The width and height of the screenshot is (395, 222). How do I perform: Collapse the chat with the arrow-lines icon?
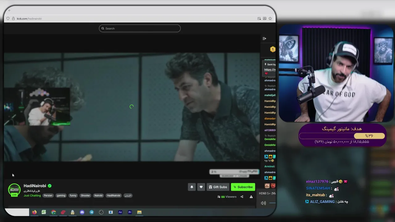pyautogui.click(x=264, y=39)
